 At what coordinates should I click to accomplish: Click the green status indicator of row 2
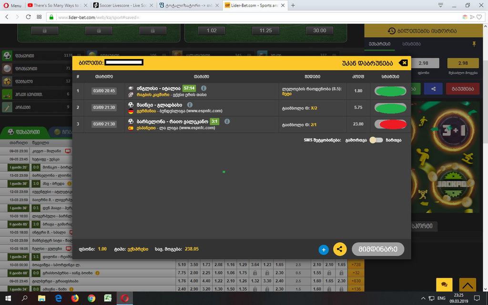point(390,108)
